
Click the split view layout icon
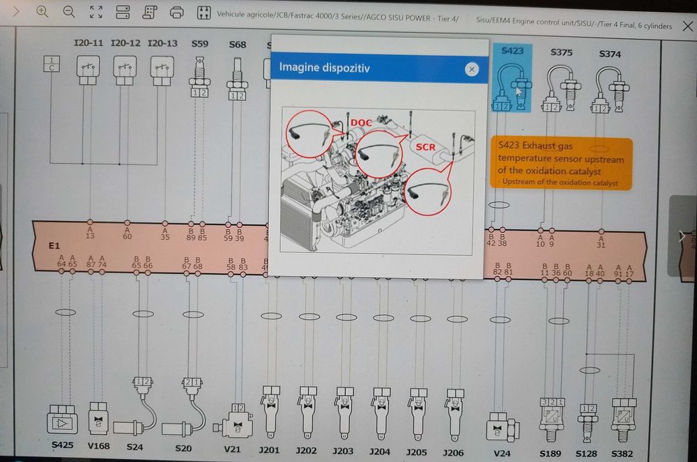click(123, 13)
